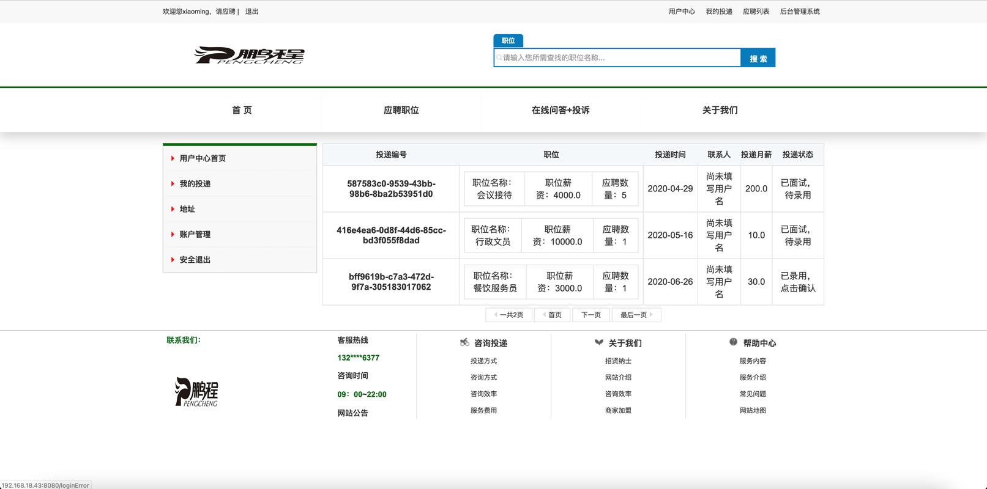Open the 在线问答+投诉 navigation item
The image size is (987, 489).
(x=561, y=110)
